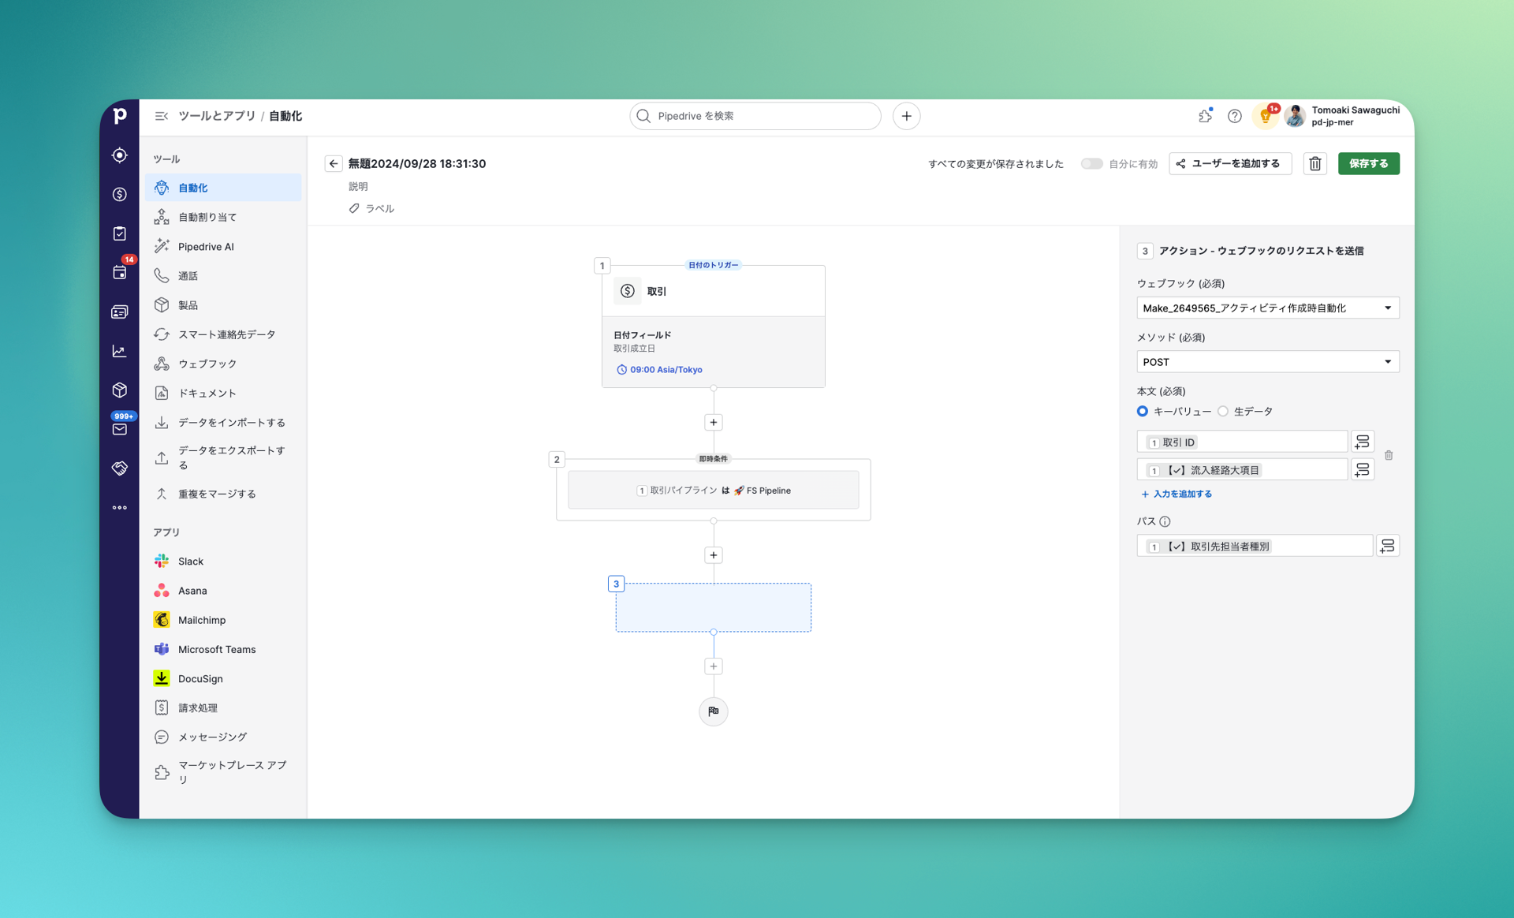Open Products box icon in left rail
Image resolution: width=1514 pixels, height=918 pixels.
(120, 390)
